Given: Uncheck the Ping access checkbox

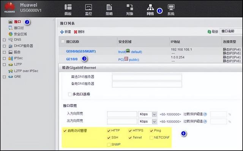Looking at the screenshot, I should pos(151,131).
